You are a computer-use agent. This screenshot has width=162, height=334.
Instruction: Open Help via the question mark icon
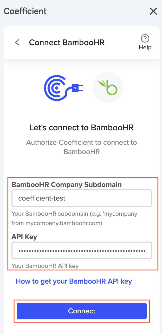click(x=145, y=38)
